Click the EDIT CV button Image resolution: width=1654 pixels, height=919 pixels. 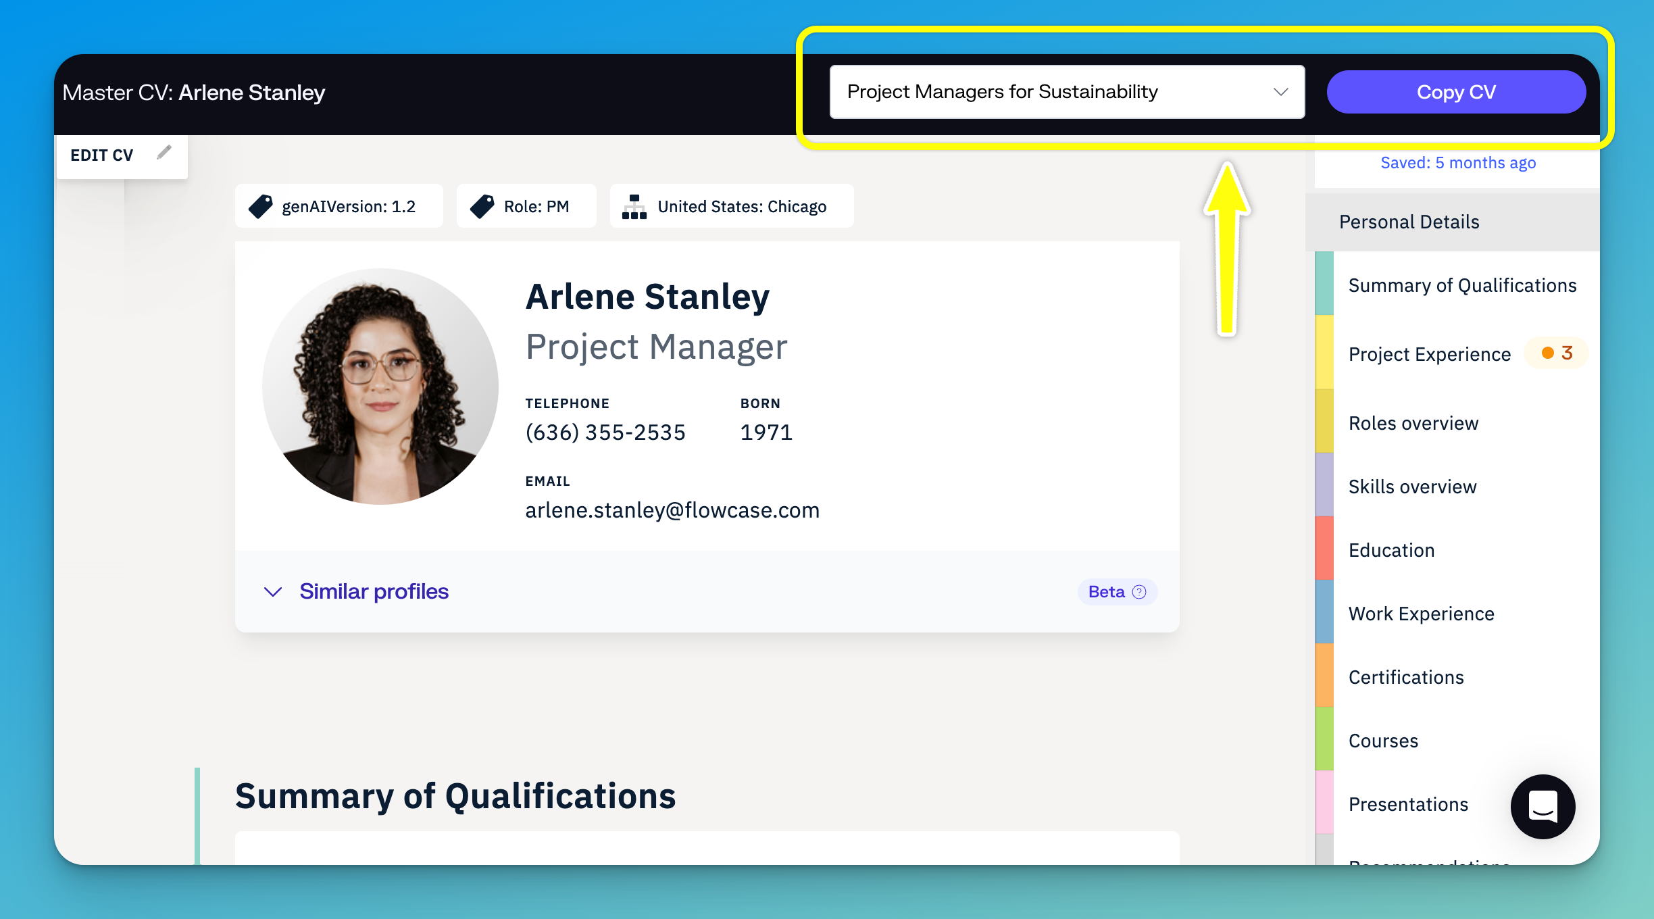pos(103,155)
